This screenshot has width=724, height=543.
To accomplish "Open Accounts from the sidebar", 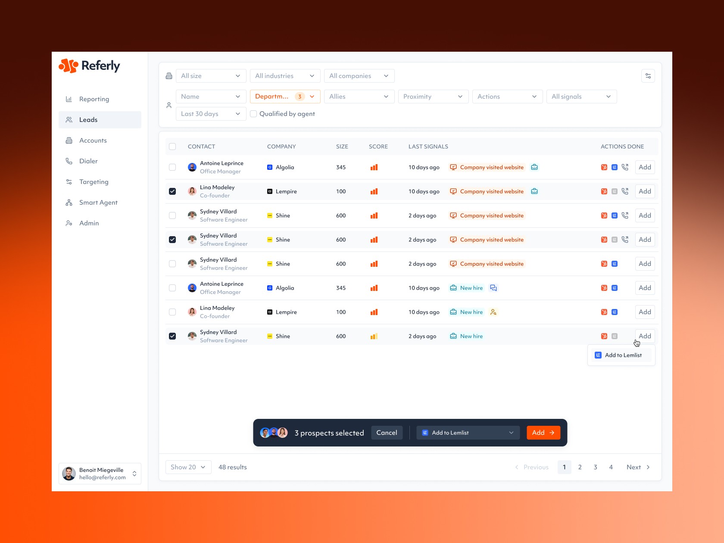I will coord(100,140).
